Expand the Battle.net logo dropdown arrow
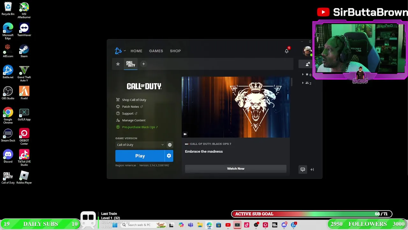The image size is (408, 230). 125,51
